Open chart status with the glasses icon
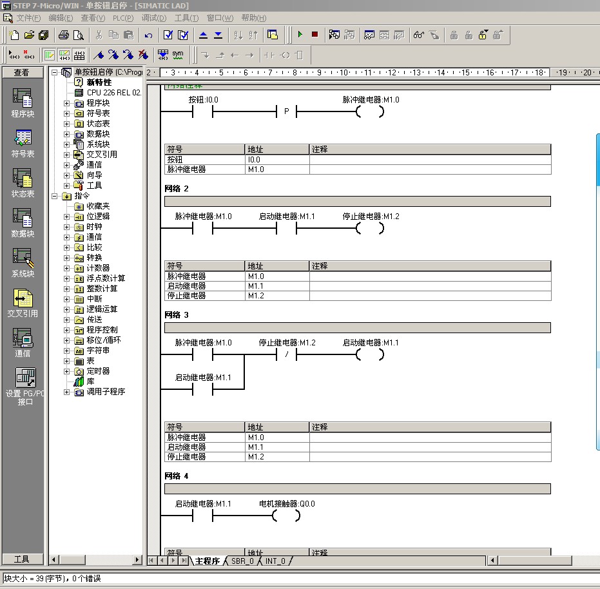This screenshot has height=589, width=600. pyautogui.click(x=419, y=35)
